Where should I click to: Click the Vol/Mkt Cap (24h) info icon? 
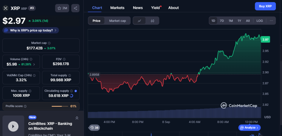[x=34, y=75]
